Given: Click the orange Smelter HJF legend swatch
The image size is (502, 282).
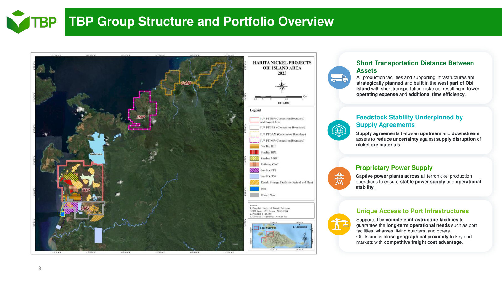Looking at the screenshot, I should [x=254, y=146].
